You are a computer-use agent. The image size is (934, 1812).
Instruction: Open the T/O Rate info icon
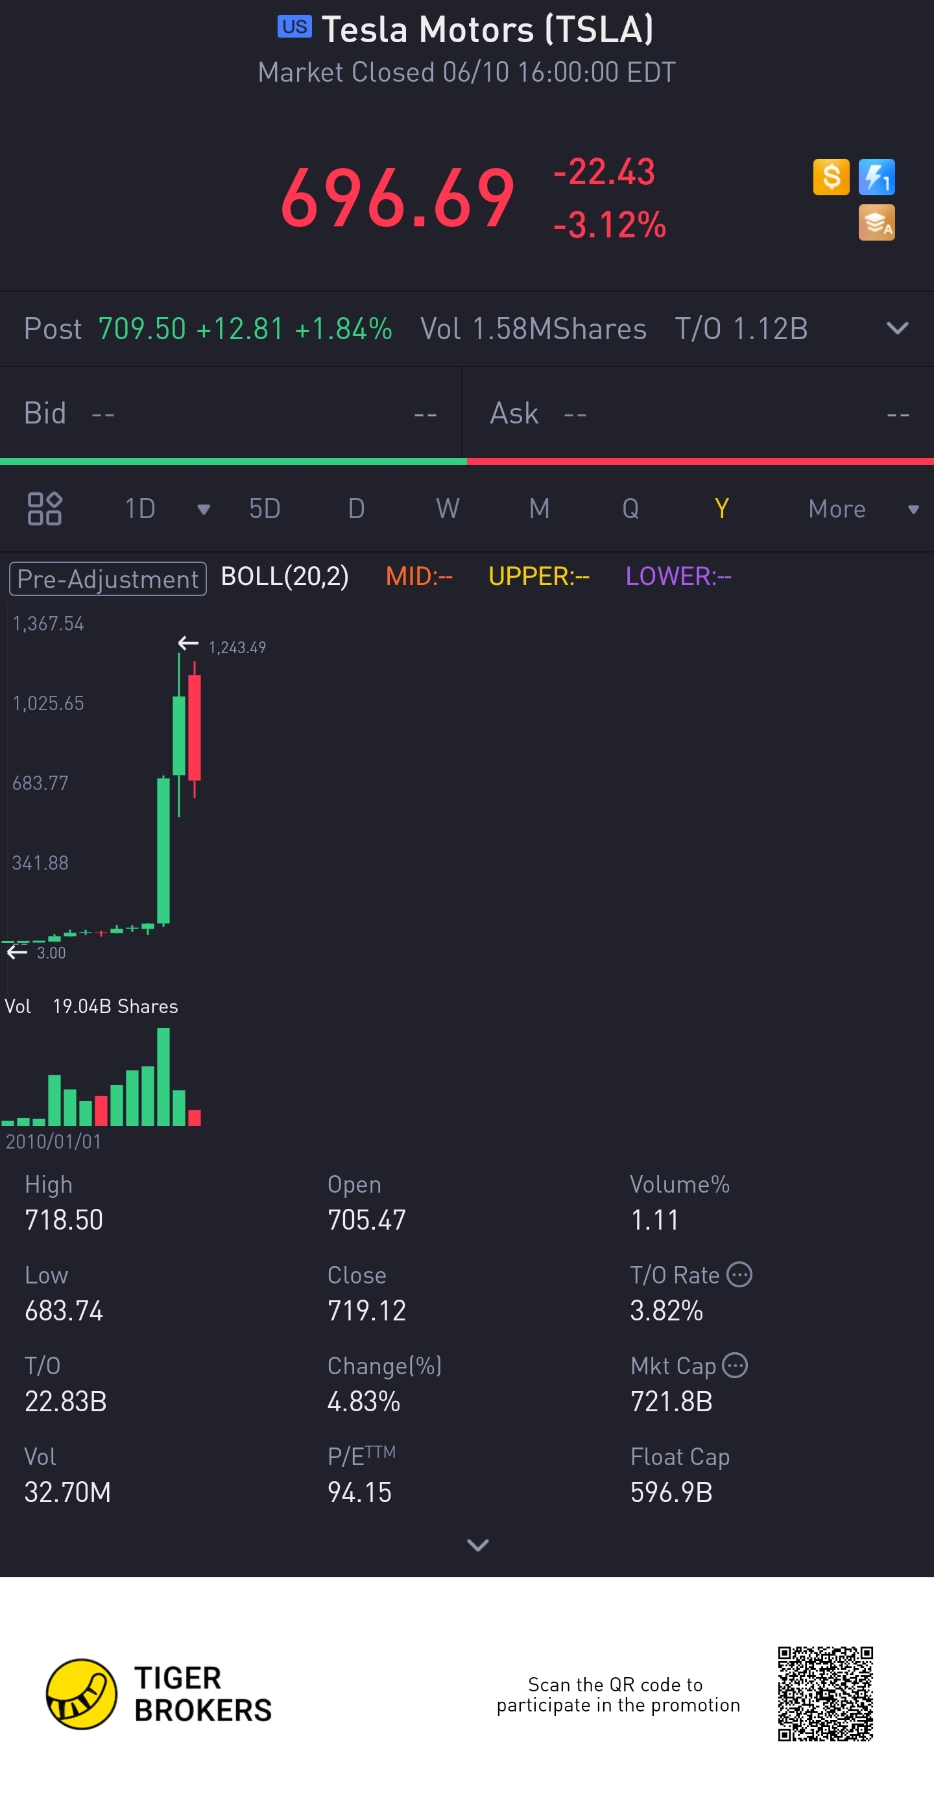739,1274
